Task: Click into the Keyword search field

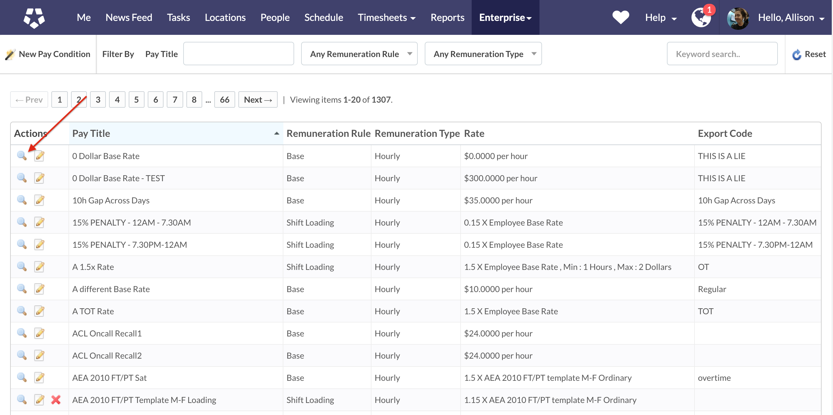Action: (x=722, y=54)
